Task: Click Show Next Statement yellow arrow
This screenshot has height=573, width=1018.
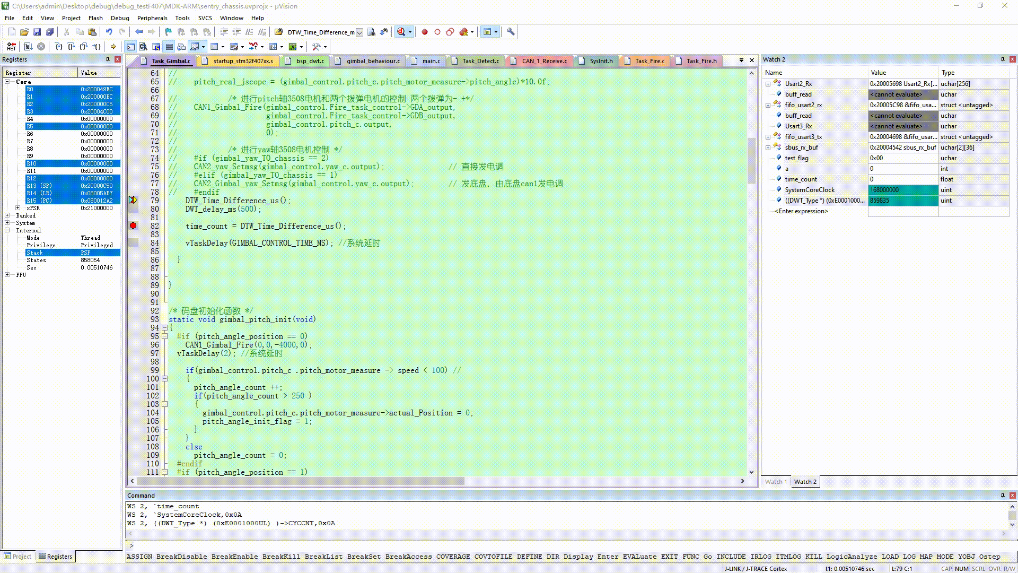Action: point(113,47)
